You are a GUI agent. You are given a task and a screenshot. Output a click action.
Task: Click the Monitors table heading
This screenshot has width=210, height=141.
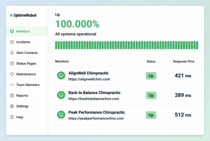62,61
